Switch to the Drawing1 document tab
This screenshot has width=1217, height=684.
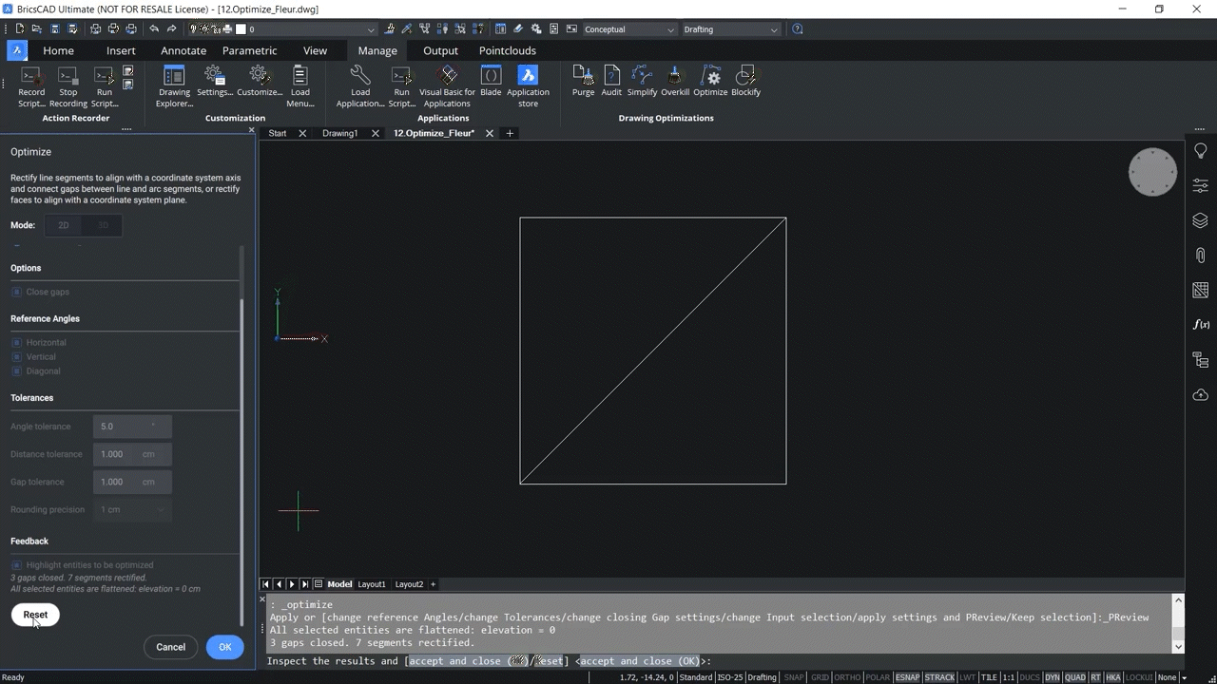339,133
